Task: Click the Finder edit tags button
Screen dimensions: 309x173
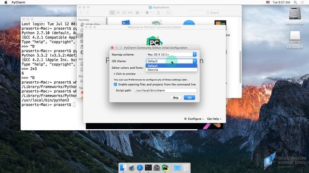Action: (169, 13)
